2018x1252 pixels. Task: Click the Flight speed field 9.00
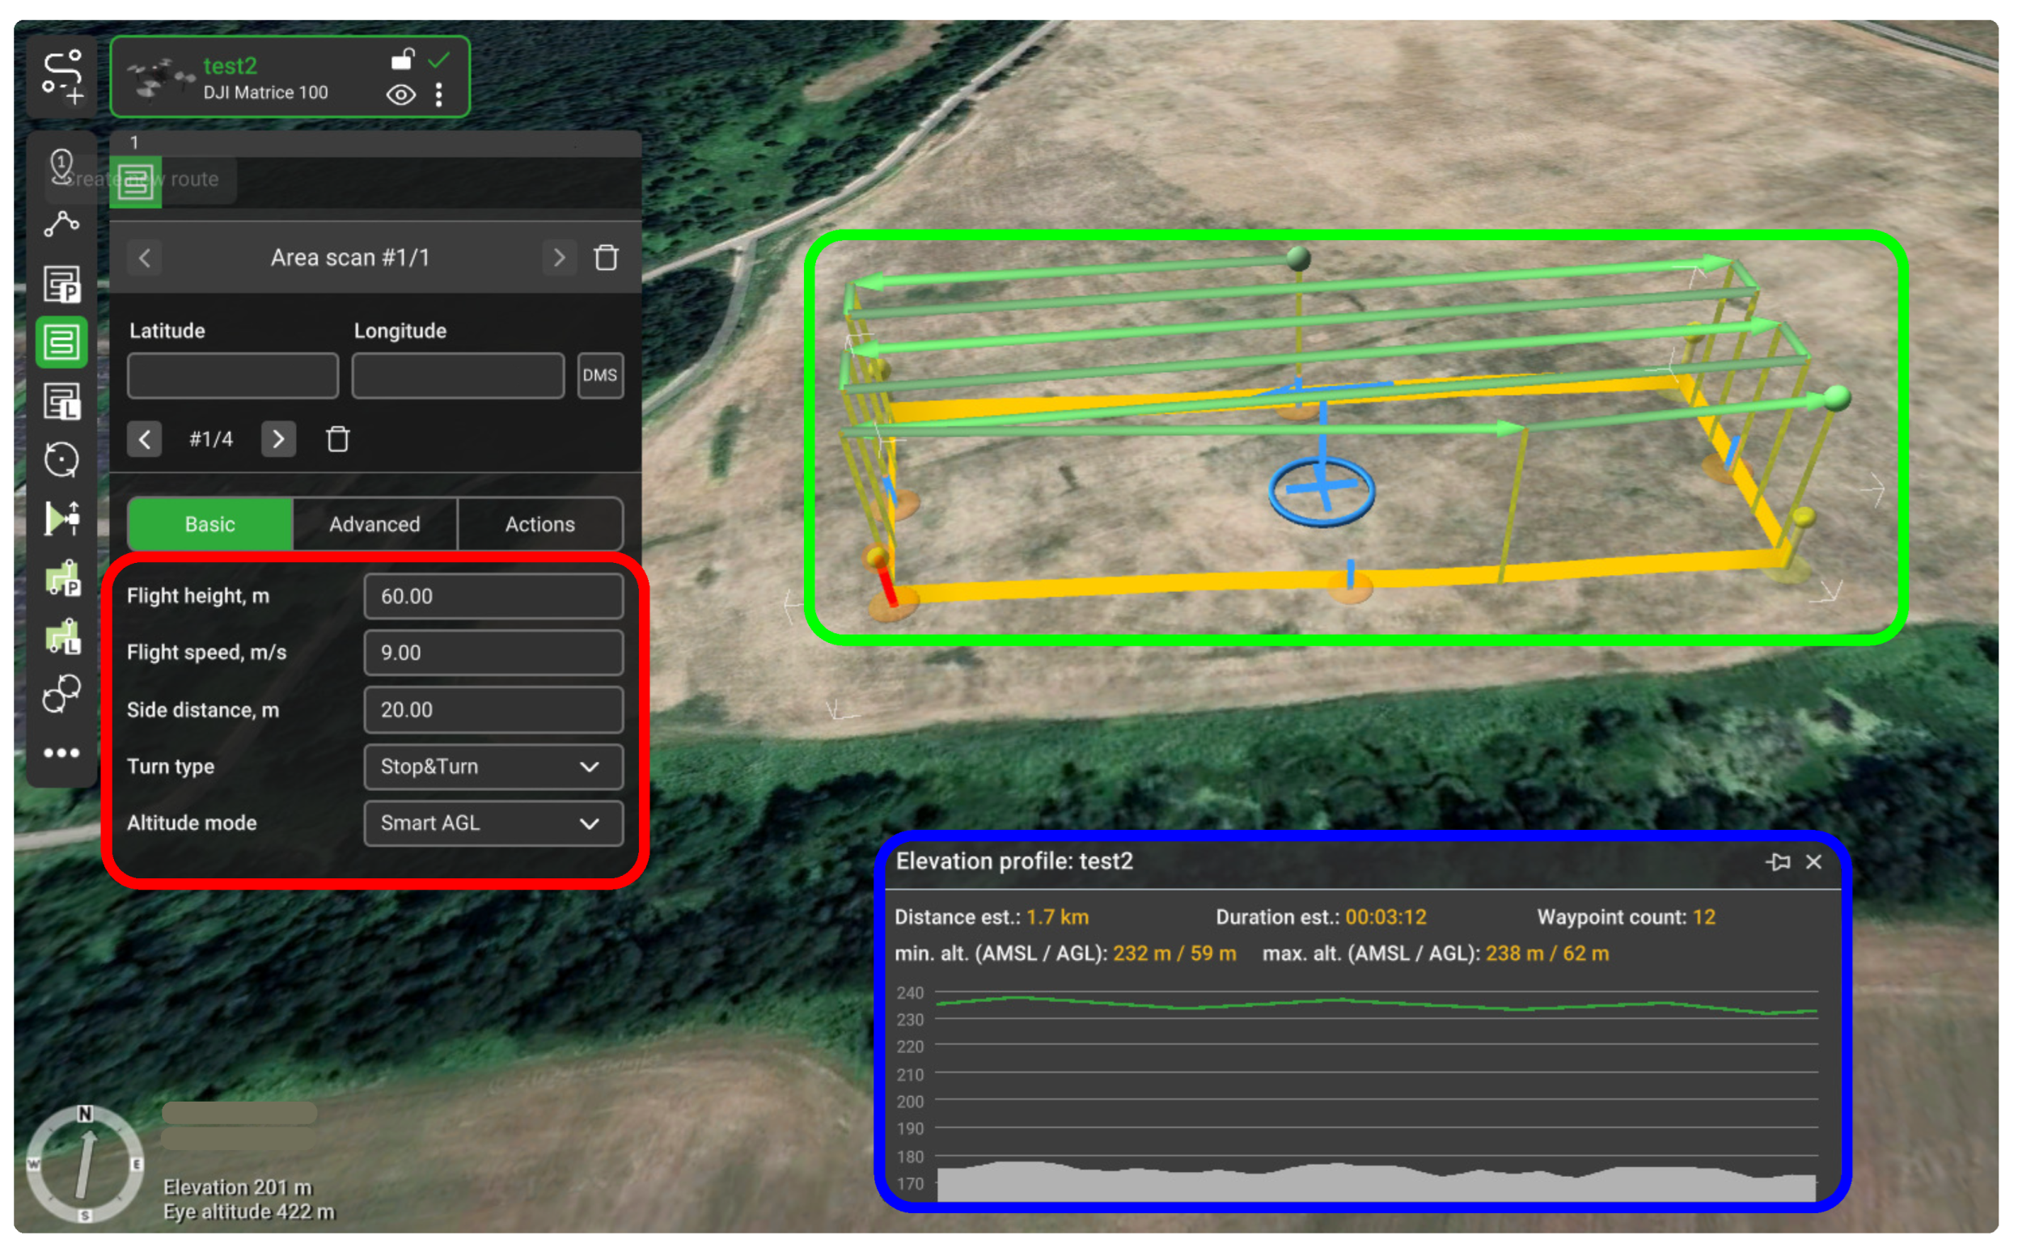click(493, 653)
